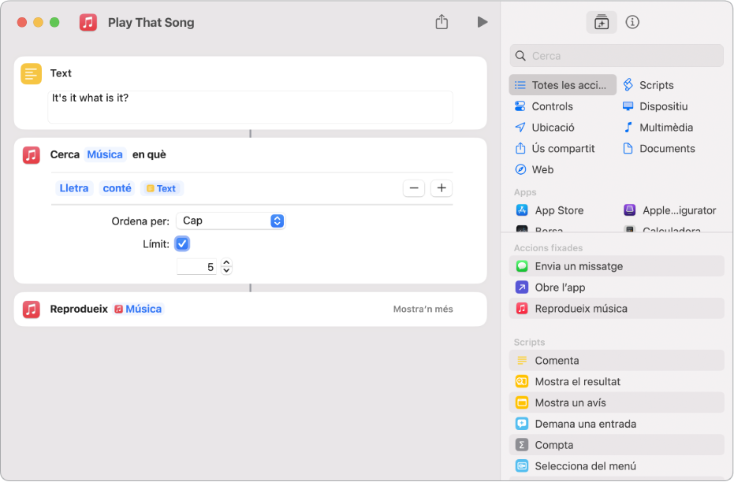Image resolution: width=734 pixels, height=482 pixels.
Task: Select the Controls category
Action: pyautogui.click(x=543, y=106)
